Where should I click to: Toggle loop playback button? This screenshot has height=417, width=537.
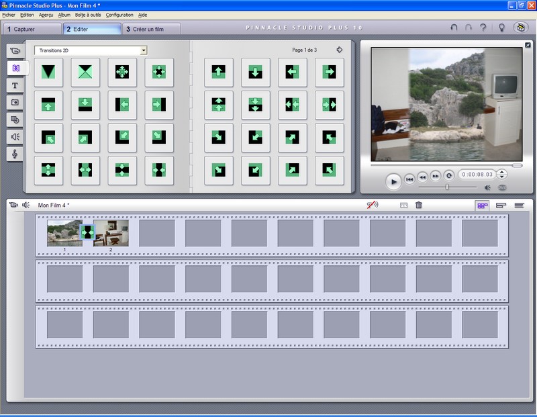[448, 176]
